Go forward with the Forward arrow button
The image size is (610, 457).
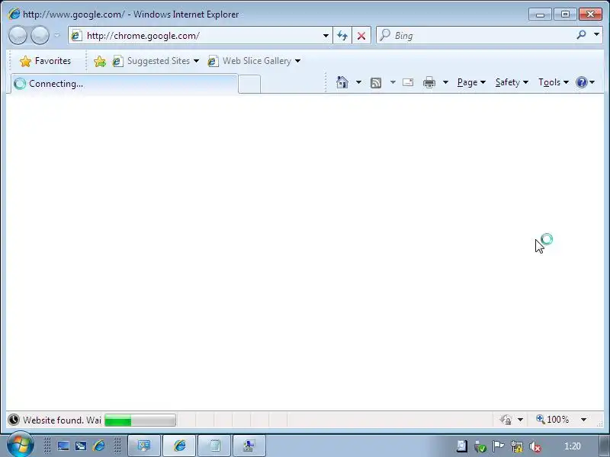[40, 36]
